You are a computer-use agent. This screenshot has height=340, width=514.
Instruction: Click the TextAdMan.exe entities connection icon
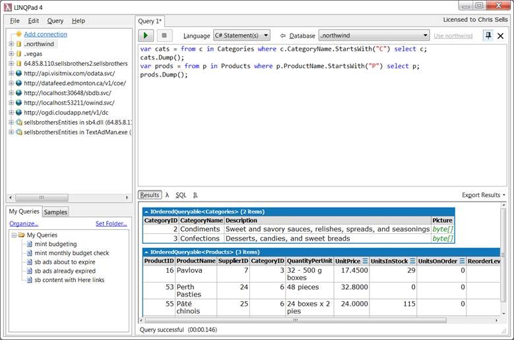coord(19,132)
